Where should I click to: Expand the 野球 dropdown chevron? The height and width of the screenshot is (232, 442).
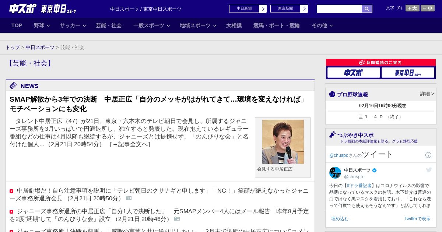(48, 26)
